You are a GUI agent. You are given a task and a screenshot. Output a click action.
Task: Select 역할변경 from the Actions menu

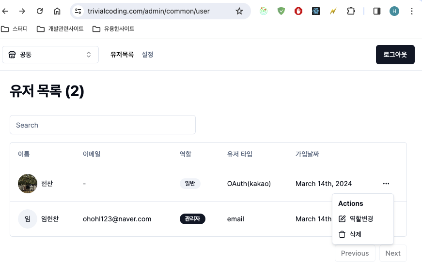coord(361,219)
